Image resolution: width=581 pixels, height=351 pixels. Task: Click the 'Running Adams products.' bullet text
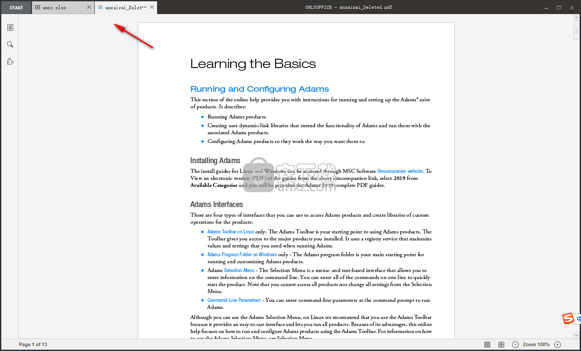[237, 117]
